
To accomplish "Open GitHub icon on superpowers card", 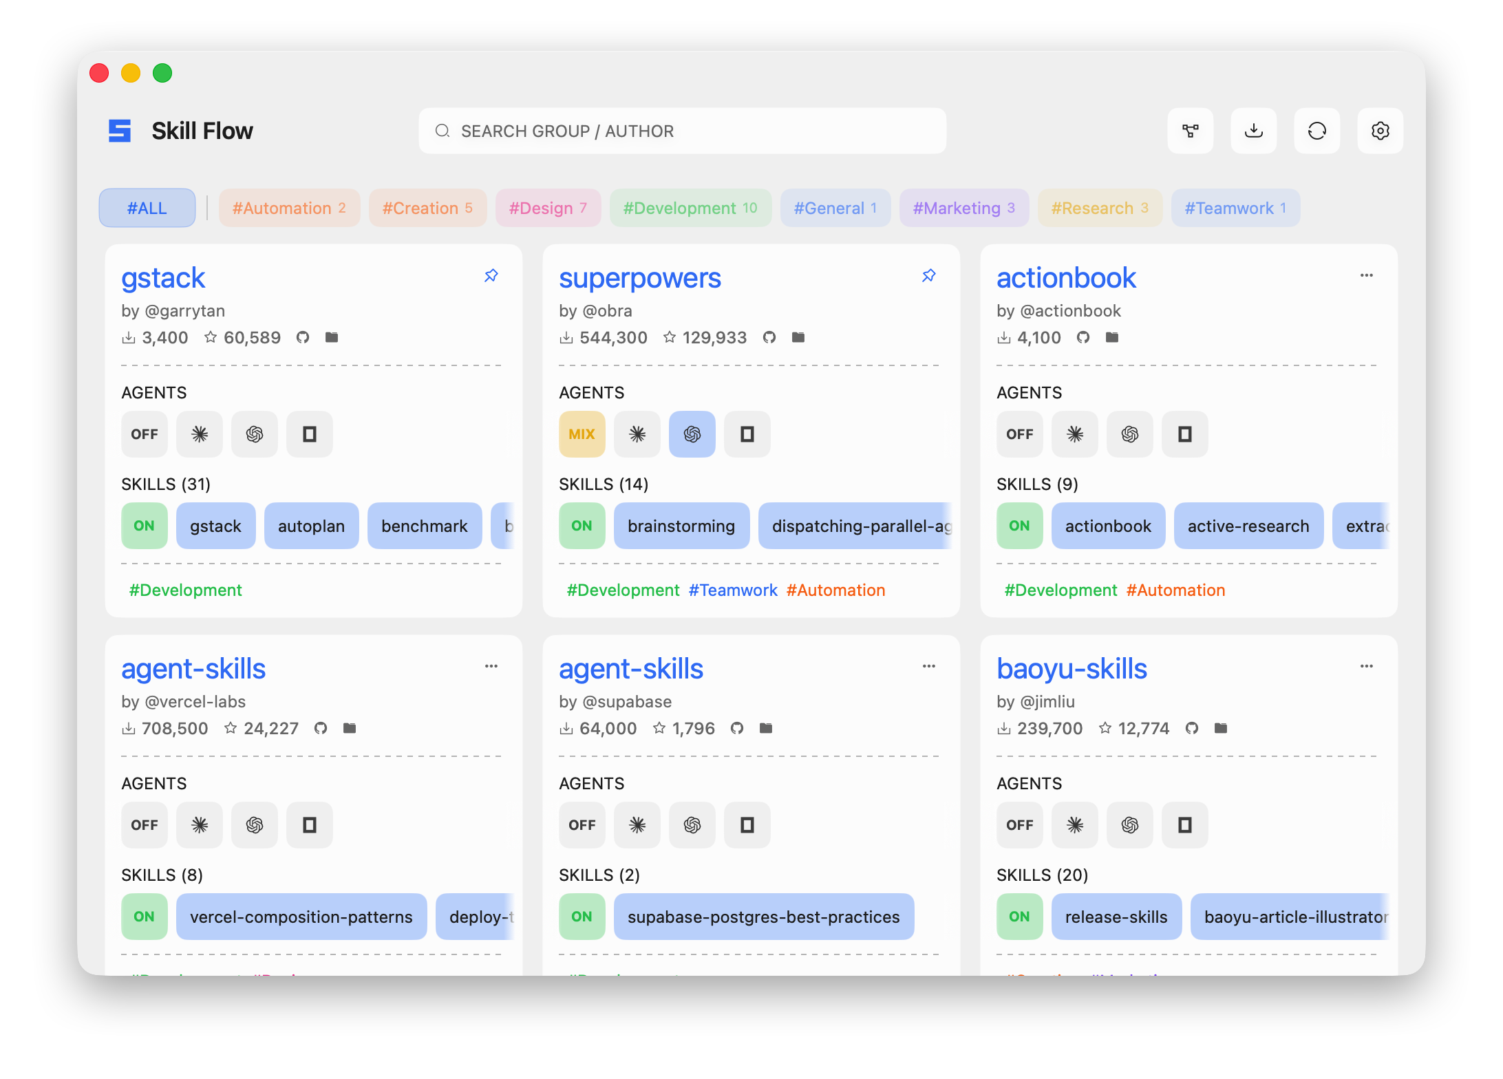I will pos(769,337).
